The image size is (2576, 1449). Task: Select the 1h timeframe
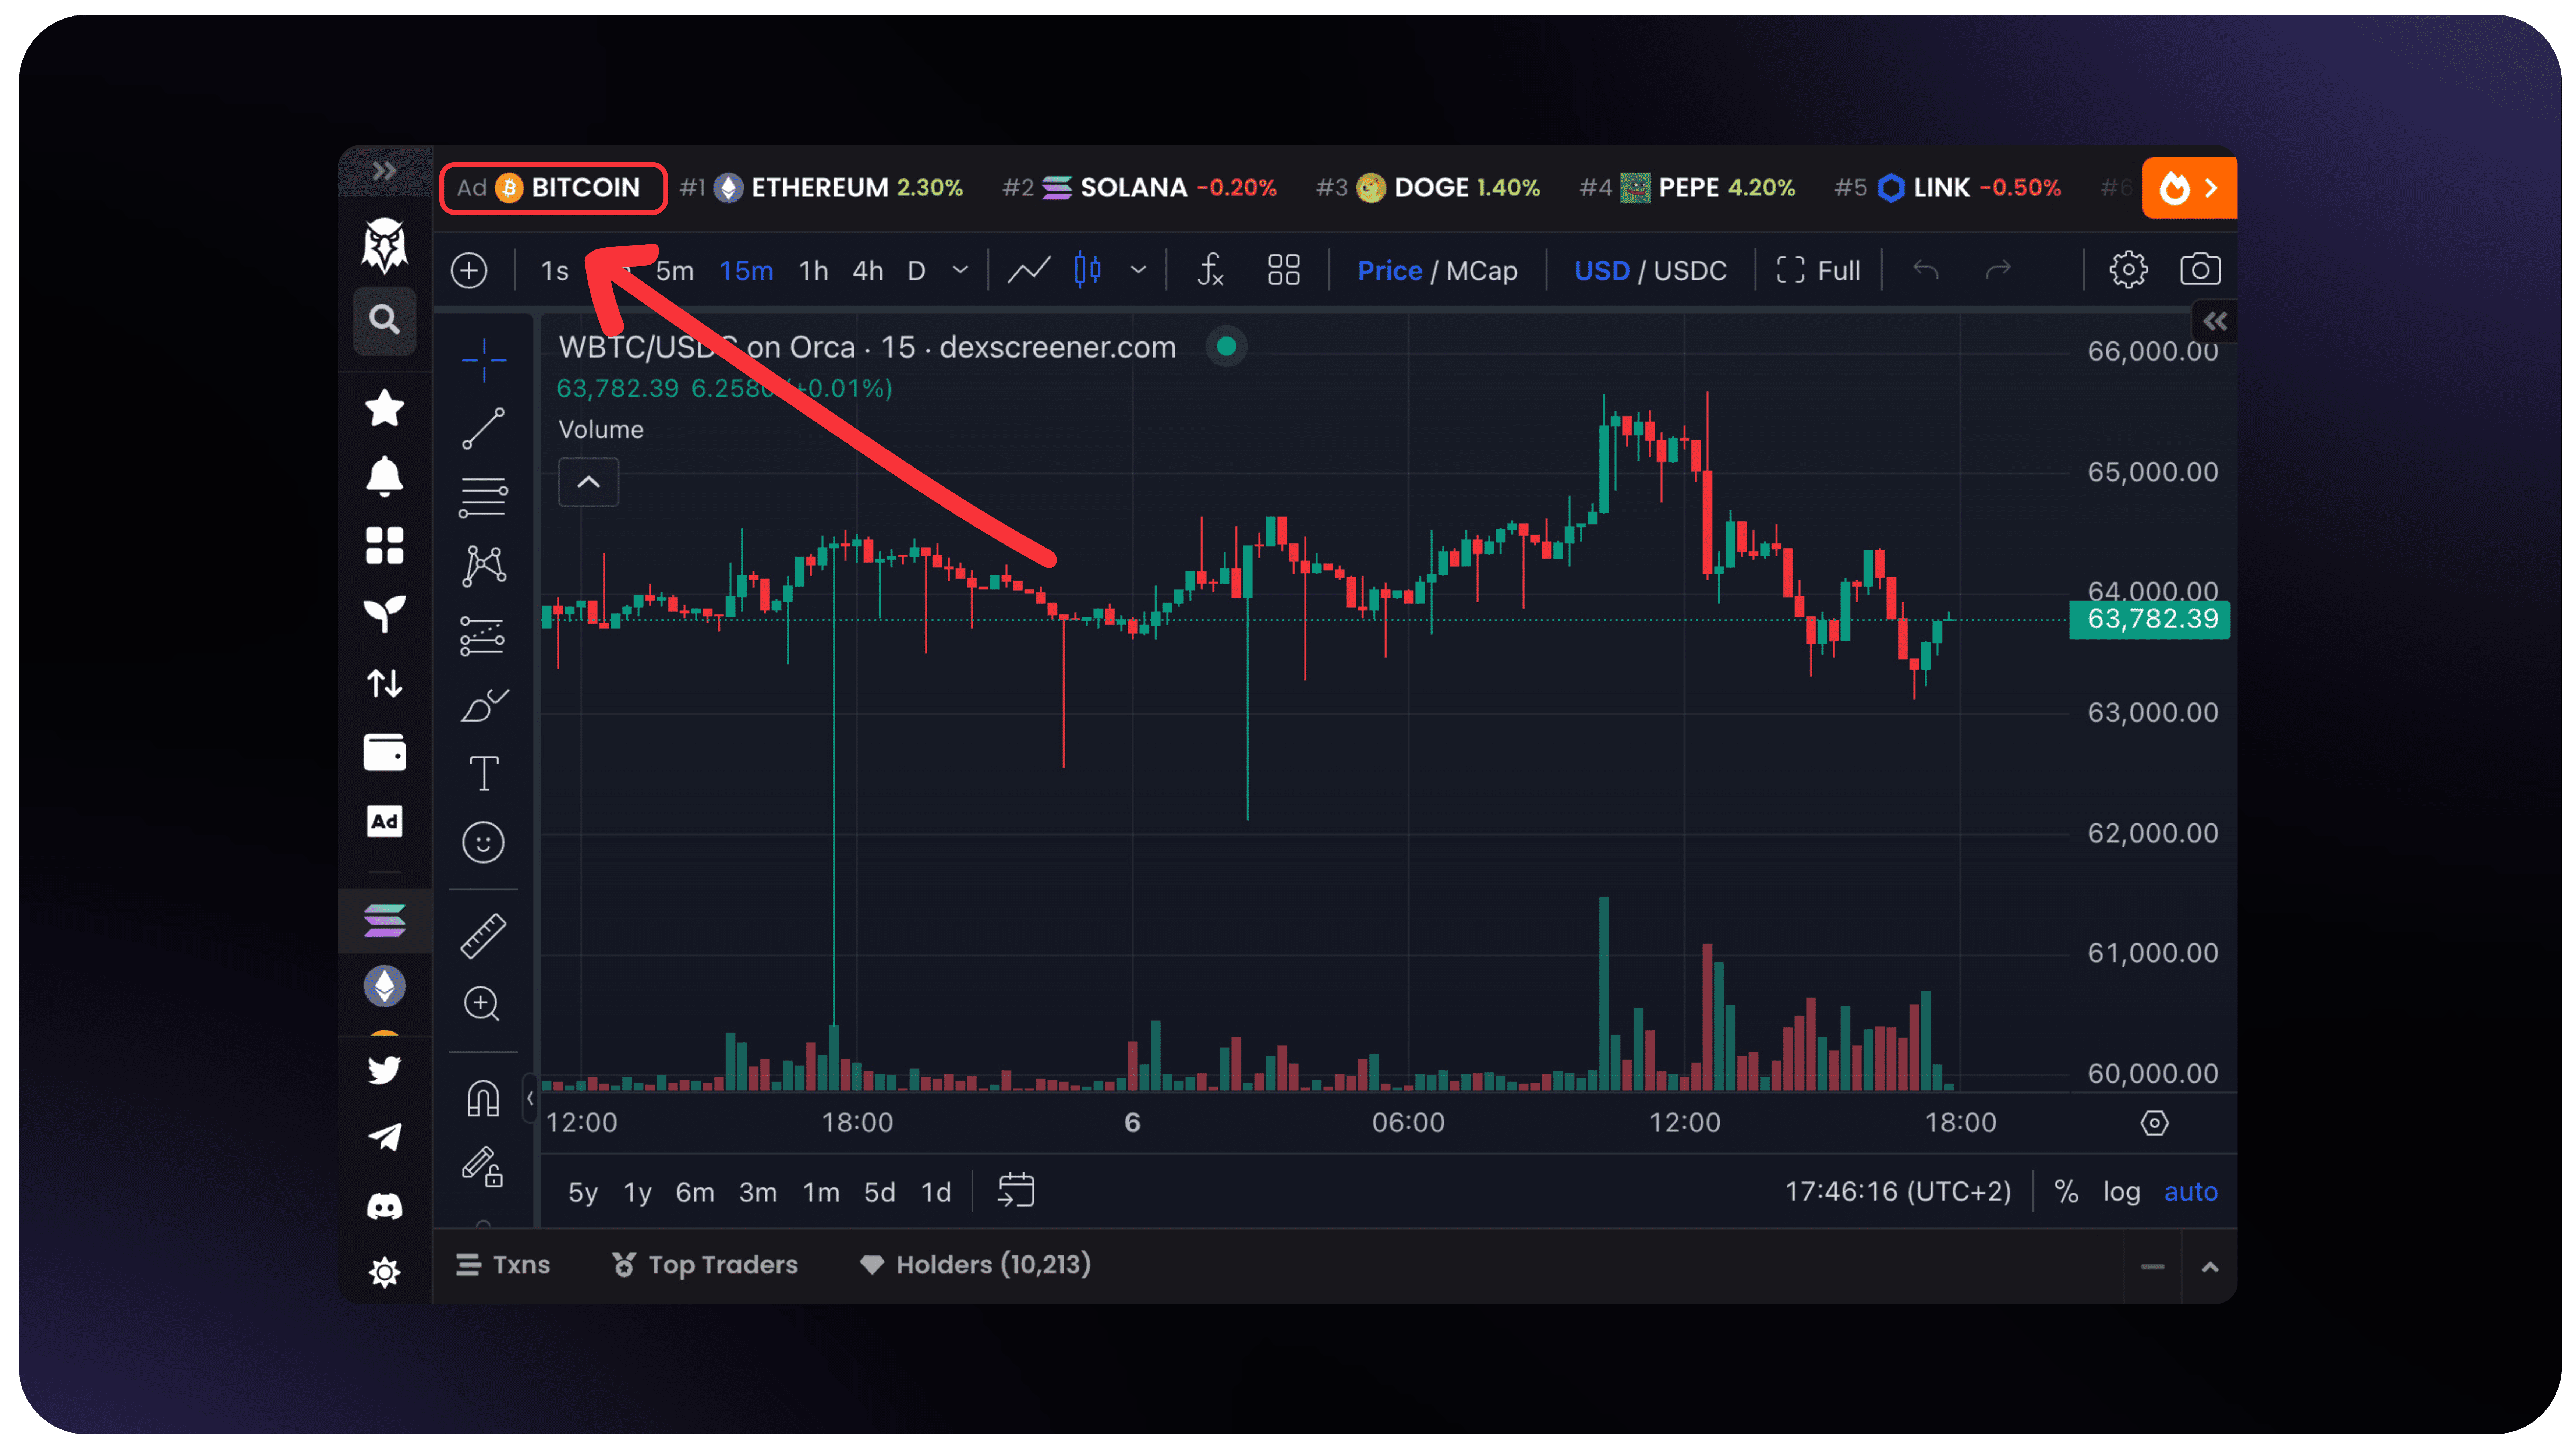(x=814, y=271)
